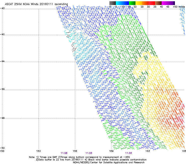The image size is (186, 164).
Task: Click the latitude label -50
Action: click(x=2, y=148)
